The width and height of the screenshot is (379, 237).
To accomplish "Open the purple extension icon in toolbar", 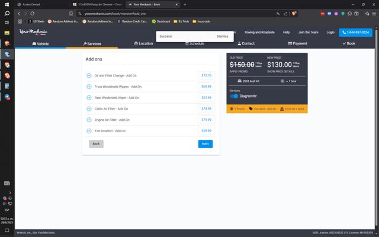I will click(336, 14).
